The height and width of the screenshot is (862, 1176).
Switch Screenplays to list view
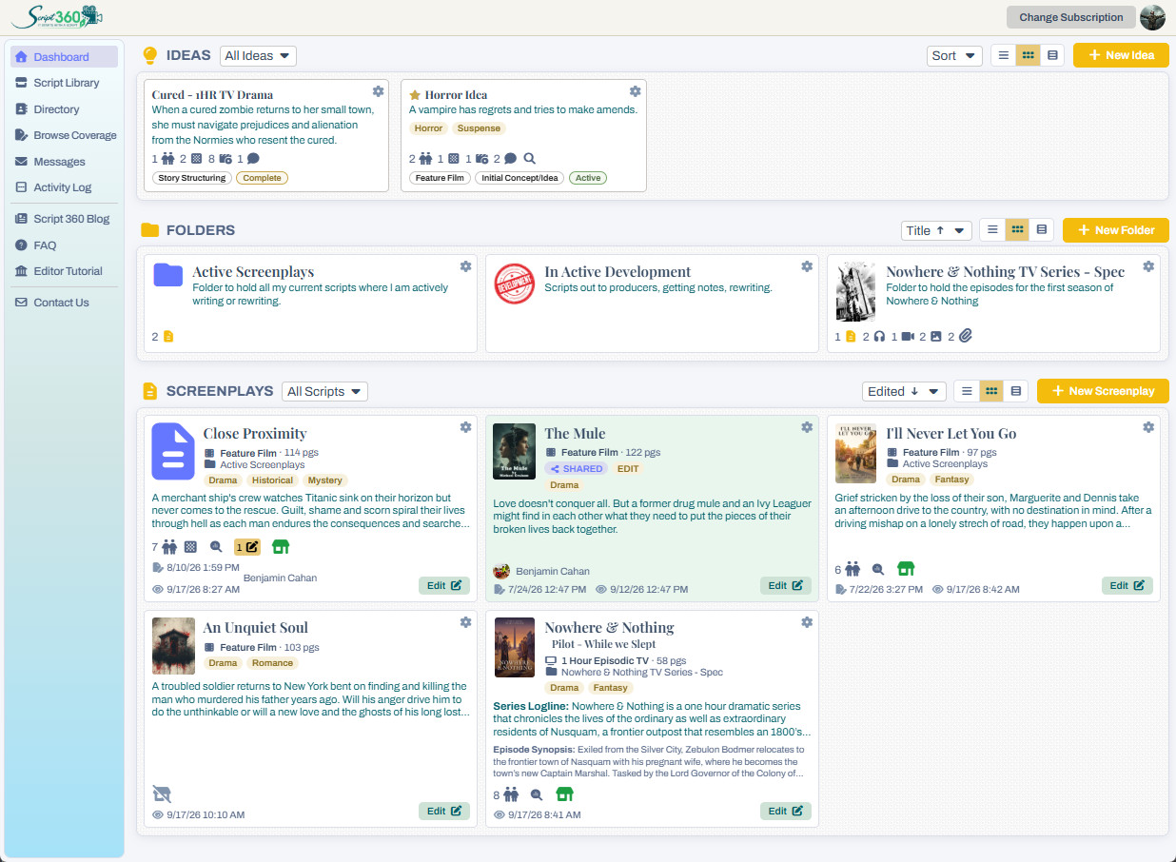[967, 391]
